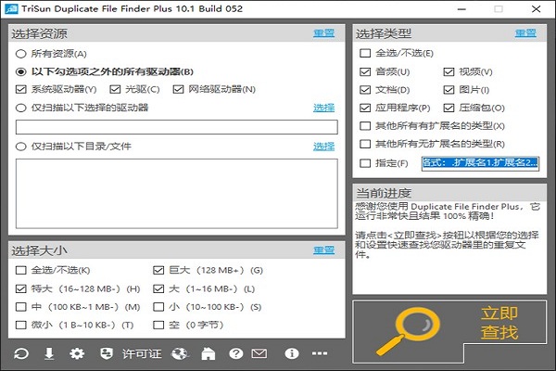Select 仅扫描以下目录/文件 radio option
The image size is (556, 371).
(x=21, y=146)
